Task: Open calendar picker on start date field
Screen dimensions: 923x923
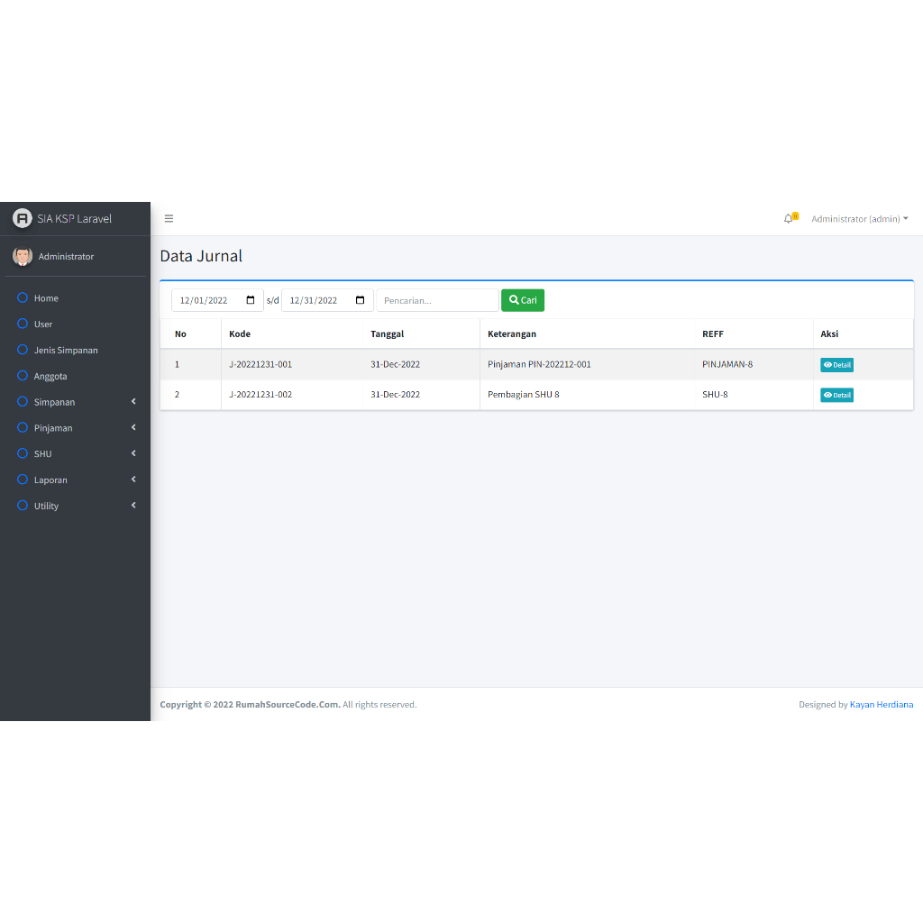Action: click(251, 300)
